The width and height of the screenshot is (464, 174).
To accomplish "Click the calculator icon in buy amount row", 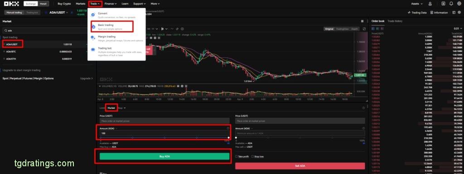I will 228,128.
